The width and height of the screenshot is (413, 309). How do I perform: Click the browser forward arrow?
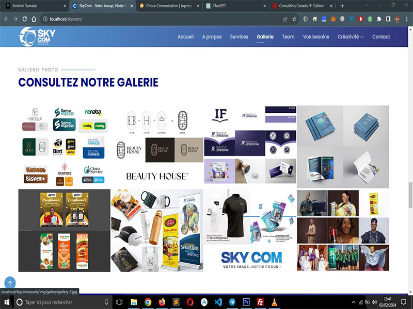tap(15, 19)
